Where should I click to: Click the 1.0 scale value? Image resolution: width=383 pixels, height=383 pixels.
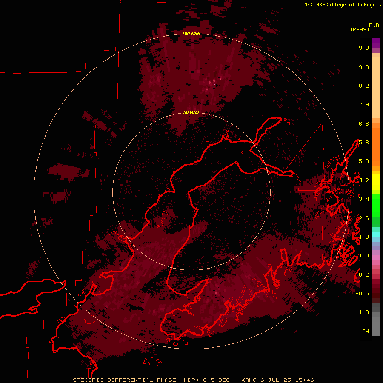364,256
